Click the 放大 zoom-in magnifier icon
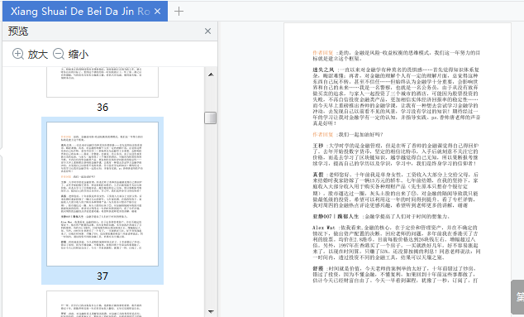 tap(18, 54)
